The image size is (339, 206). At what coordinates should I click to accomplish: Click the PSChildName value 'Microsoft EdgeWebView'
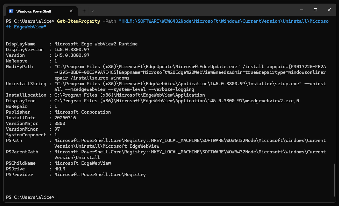[83, 163]
